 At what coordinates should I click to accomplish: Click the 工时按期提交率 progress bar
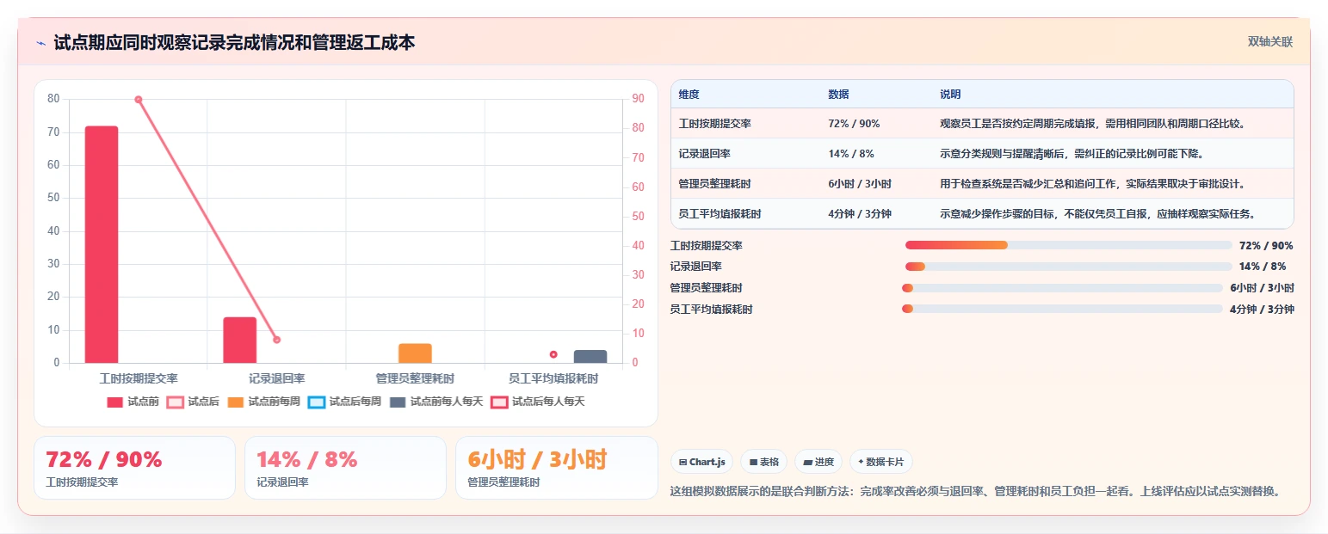tap(1069, 245)
